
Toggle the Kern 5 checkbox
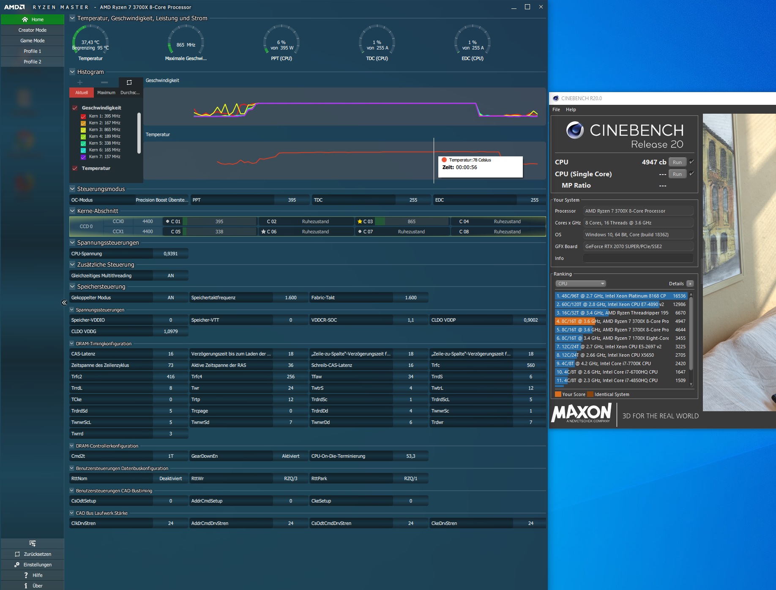point(83,143)
